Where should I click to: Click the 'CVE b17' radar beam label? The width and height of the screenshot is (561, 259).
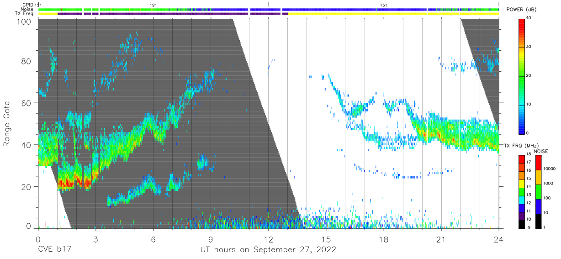click(54, 250)
